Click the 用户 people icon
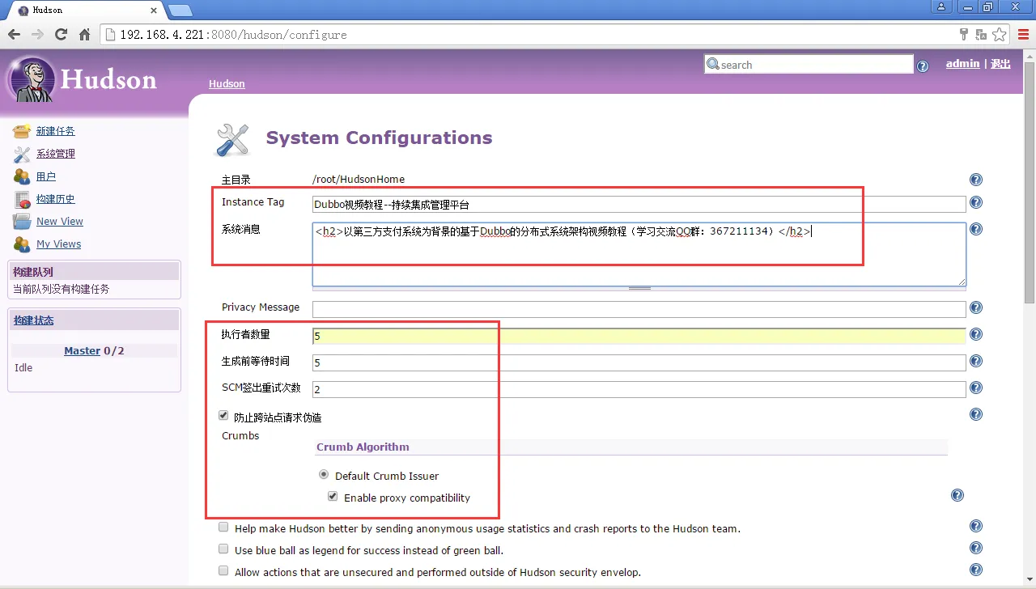1036x589 pixels. [22, 176]
